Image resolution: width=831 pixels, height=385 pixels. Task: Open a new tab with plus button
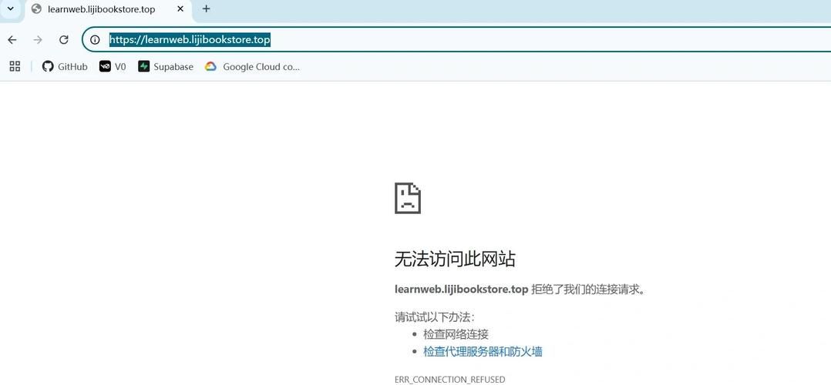point(206,9)
